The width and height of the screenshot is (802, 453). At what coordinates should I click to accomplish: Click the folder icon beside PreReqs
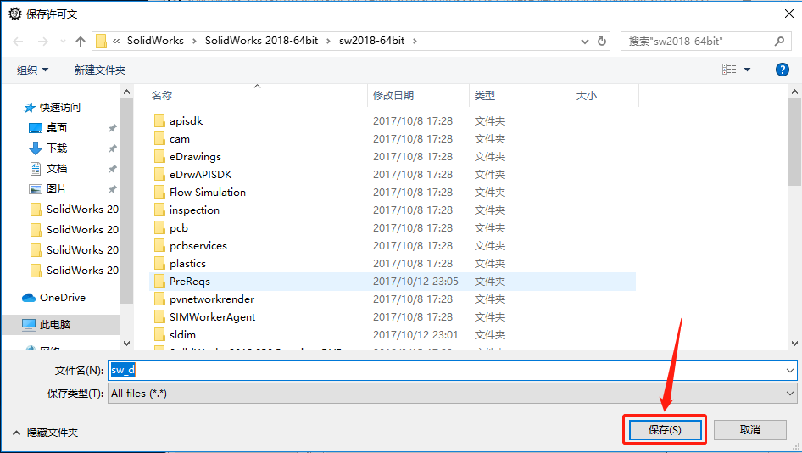point(159,282)
